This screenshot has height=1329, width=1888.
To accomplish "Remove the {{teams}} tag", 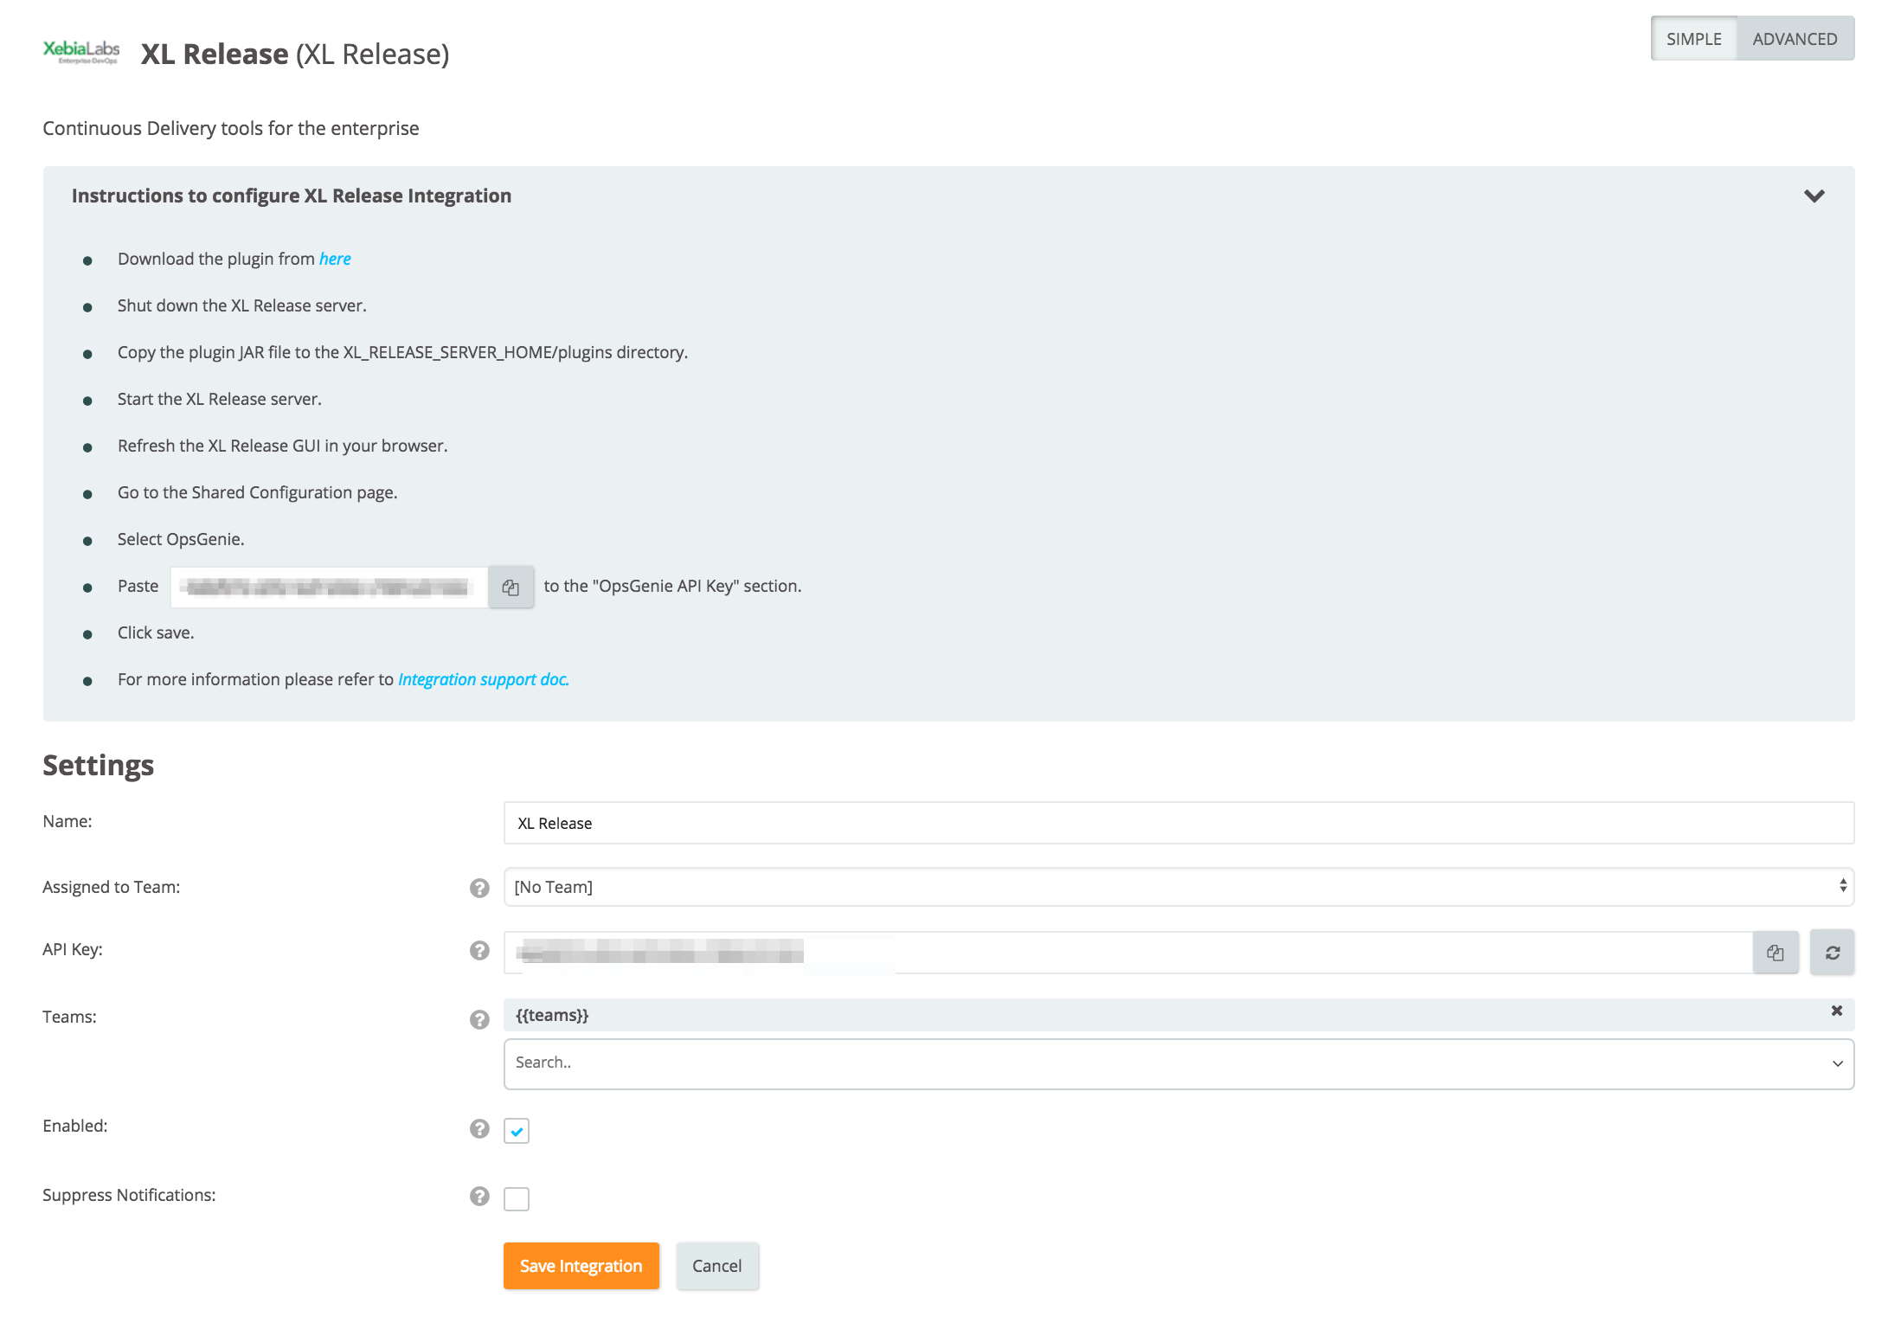I will (1836, 1011).
